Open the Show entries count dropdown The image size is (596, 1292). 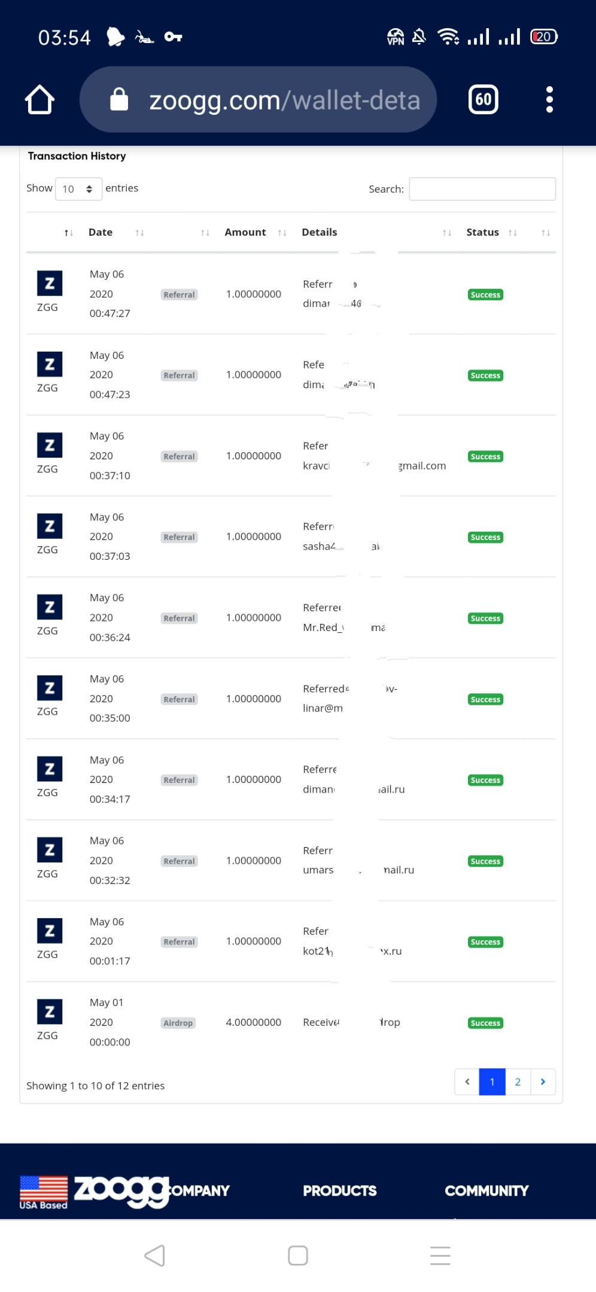pyautogui.click(x=78, y=189)
